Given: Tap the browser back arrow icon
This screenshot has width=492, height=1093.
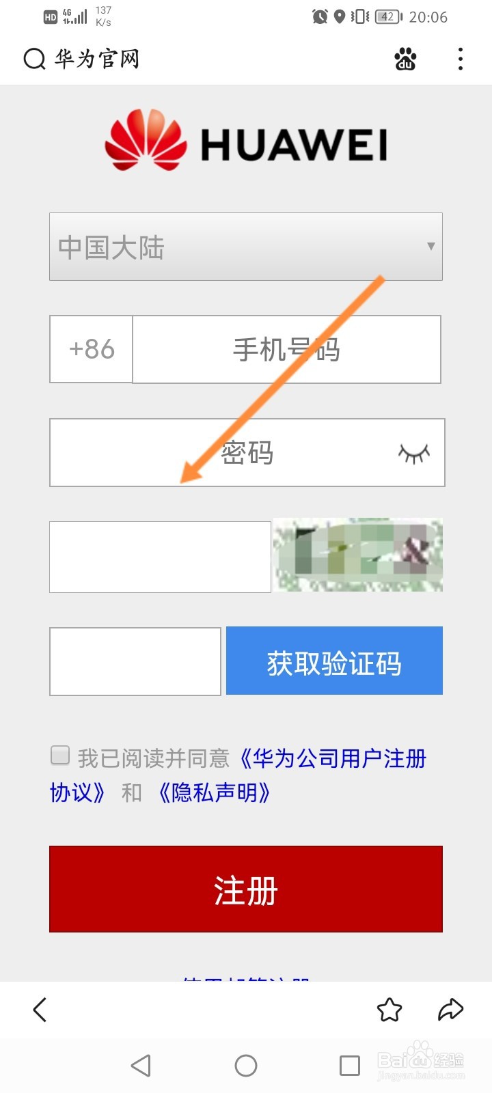Looking at the screenshot, I should [x=40, y=1010].
